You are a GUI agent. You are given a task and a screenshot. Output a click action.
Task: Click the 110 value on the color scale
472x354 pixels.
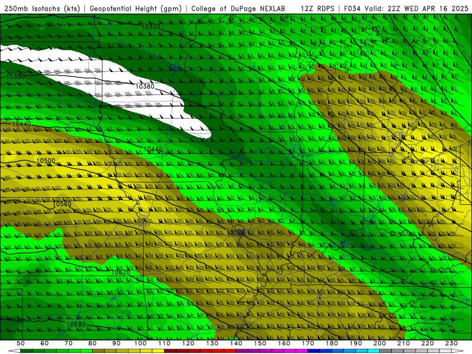[165, 343]
